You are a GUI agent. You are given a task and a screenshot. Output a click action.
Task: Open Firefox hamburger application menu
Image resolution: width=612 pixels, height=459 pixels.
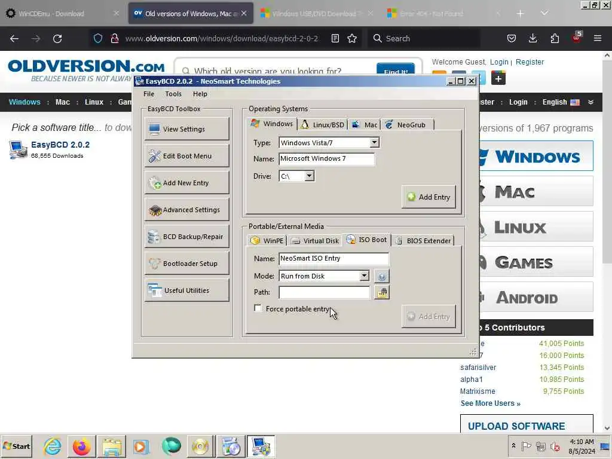point(598,38)
